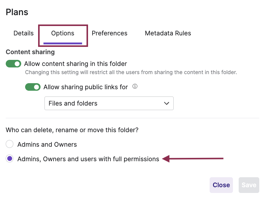
Task: Open the chevron on the sharing dropdown
Action: [x=166, y=103]
